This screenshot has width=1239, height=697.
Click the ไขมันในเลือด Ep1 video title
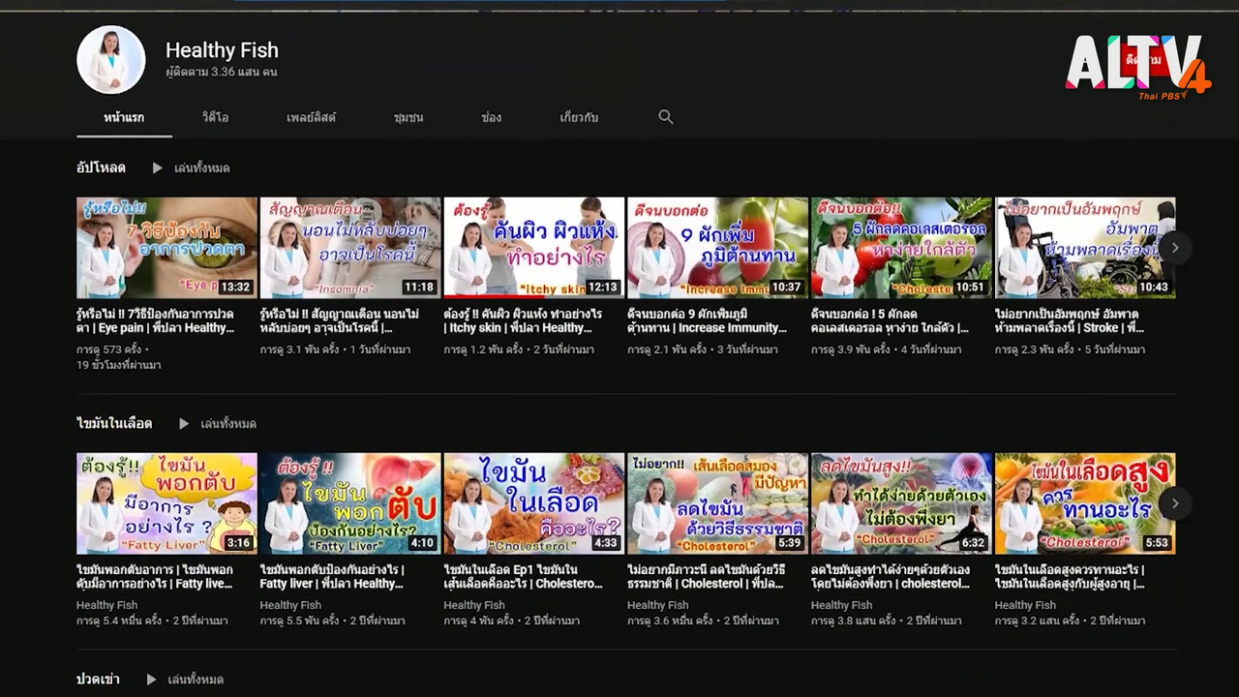tap(524, 577)
